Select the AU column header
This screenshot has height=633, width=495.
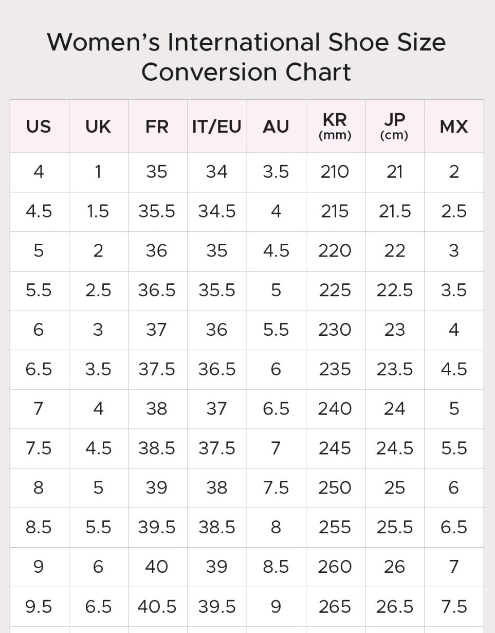pyautogui.click(x=277, y=126)
